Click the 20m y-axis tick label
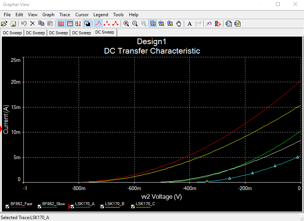Screen dimensions: 304x221 16,82
